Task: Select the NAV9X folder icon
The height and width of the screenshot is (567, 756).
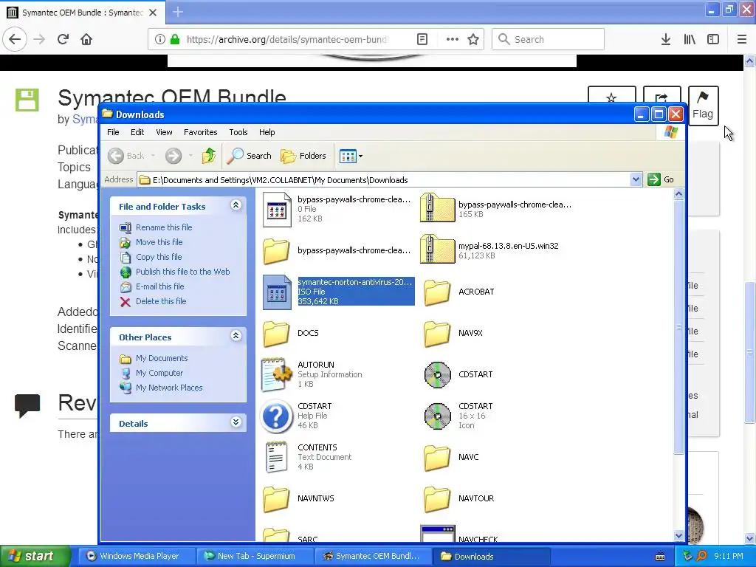Action: coord(437,333)
